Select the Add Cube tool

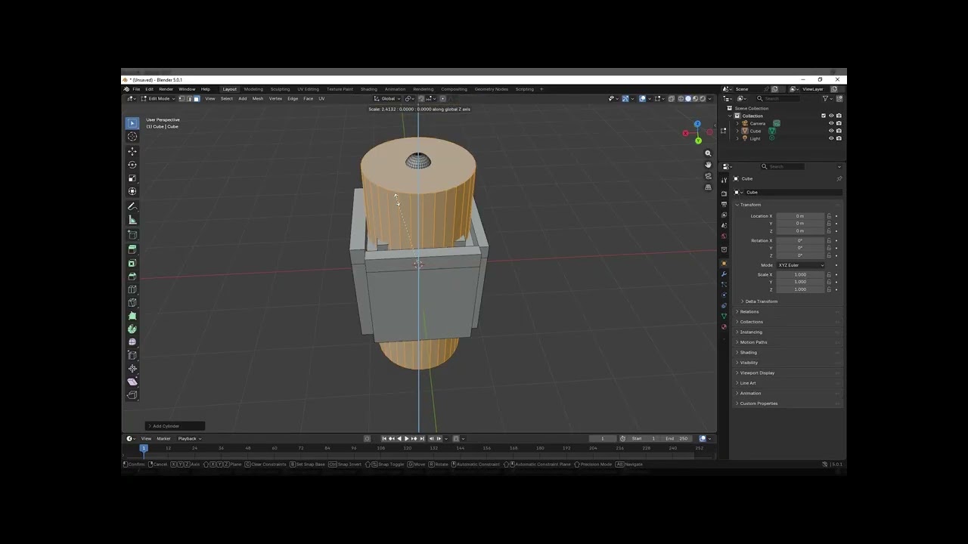132,235
